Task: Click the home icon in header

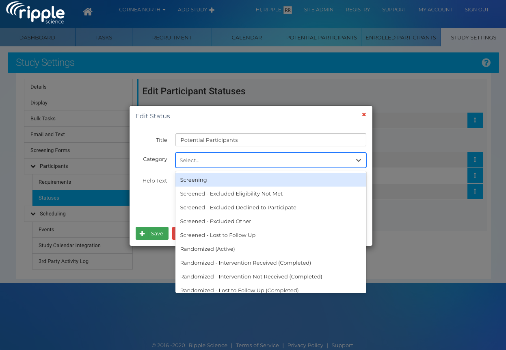Action: pos(87,12)
